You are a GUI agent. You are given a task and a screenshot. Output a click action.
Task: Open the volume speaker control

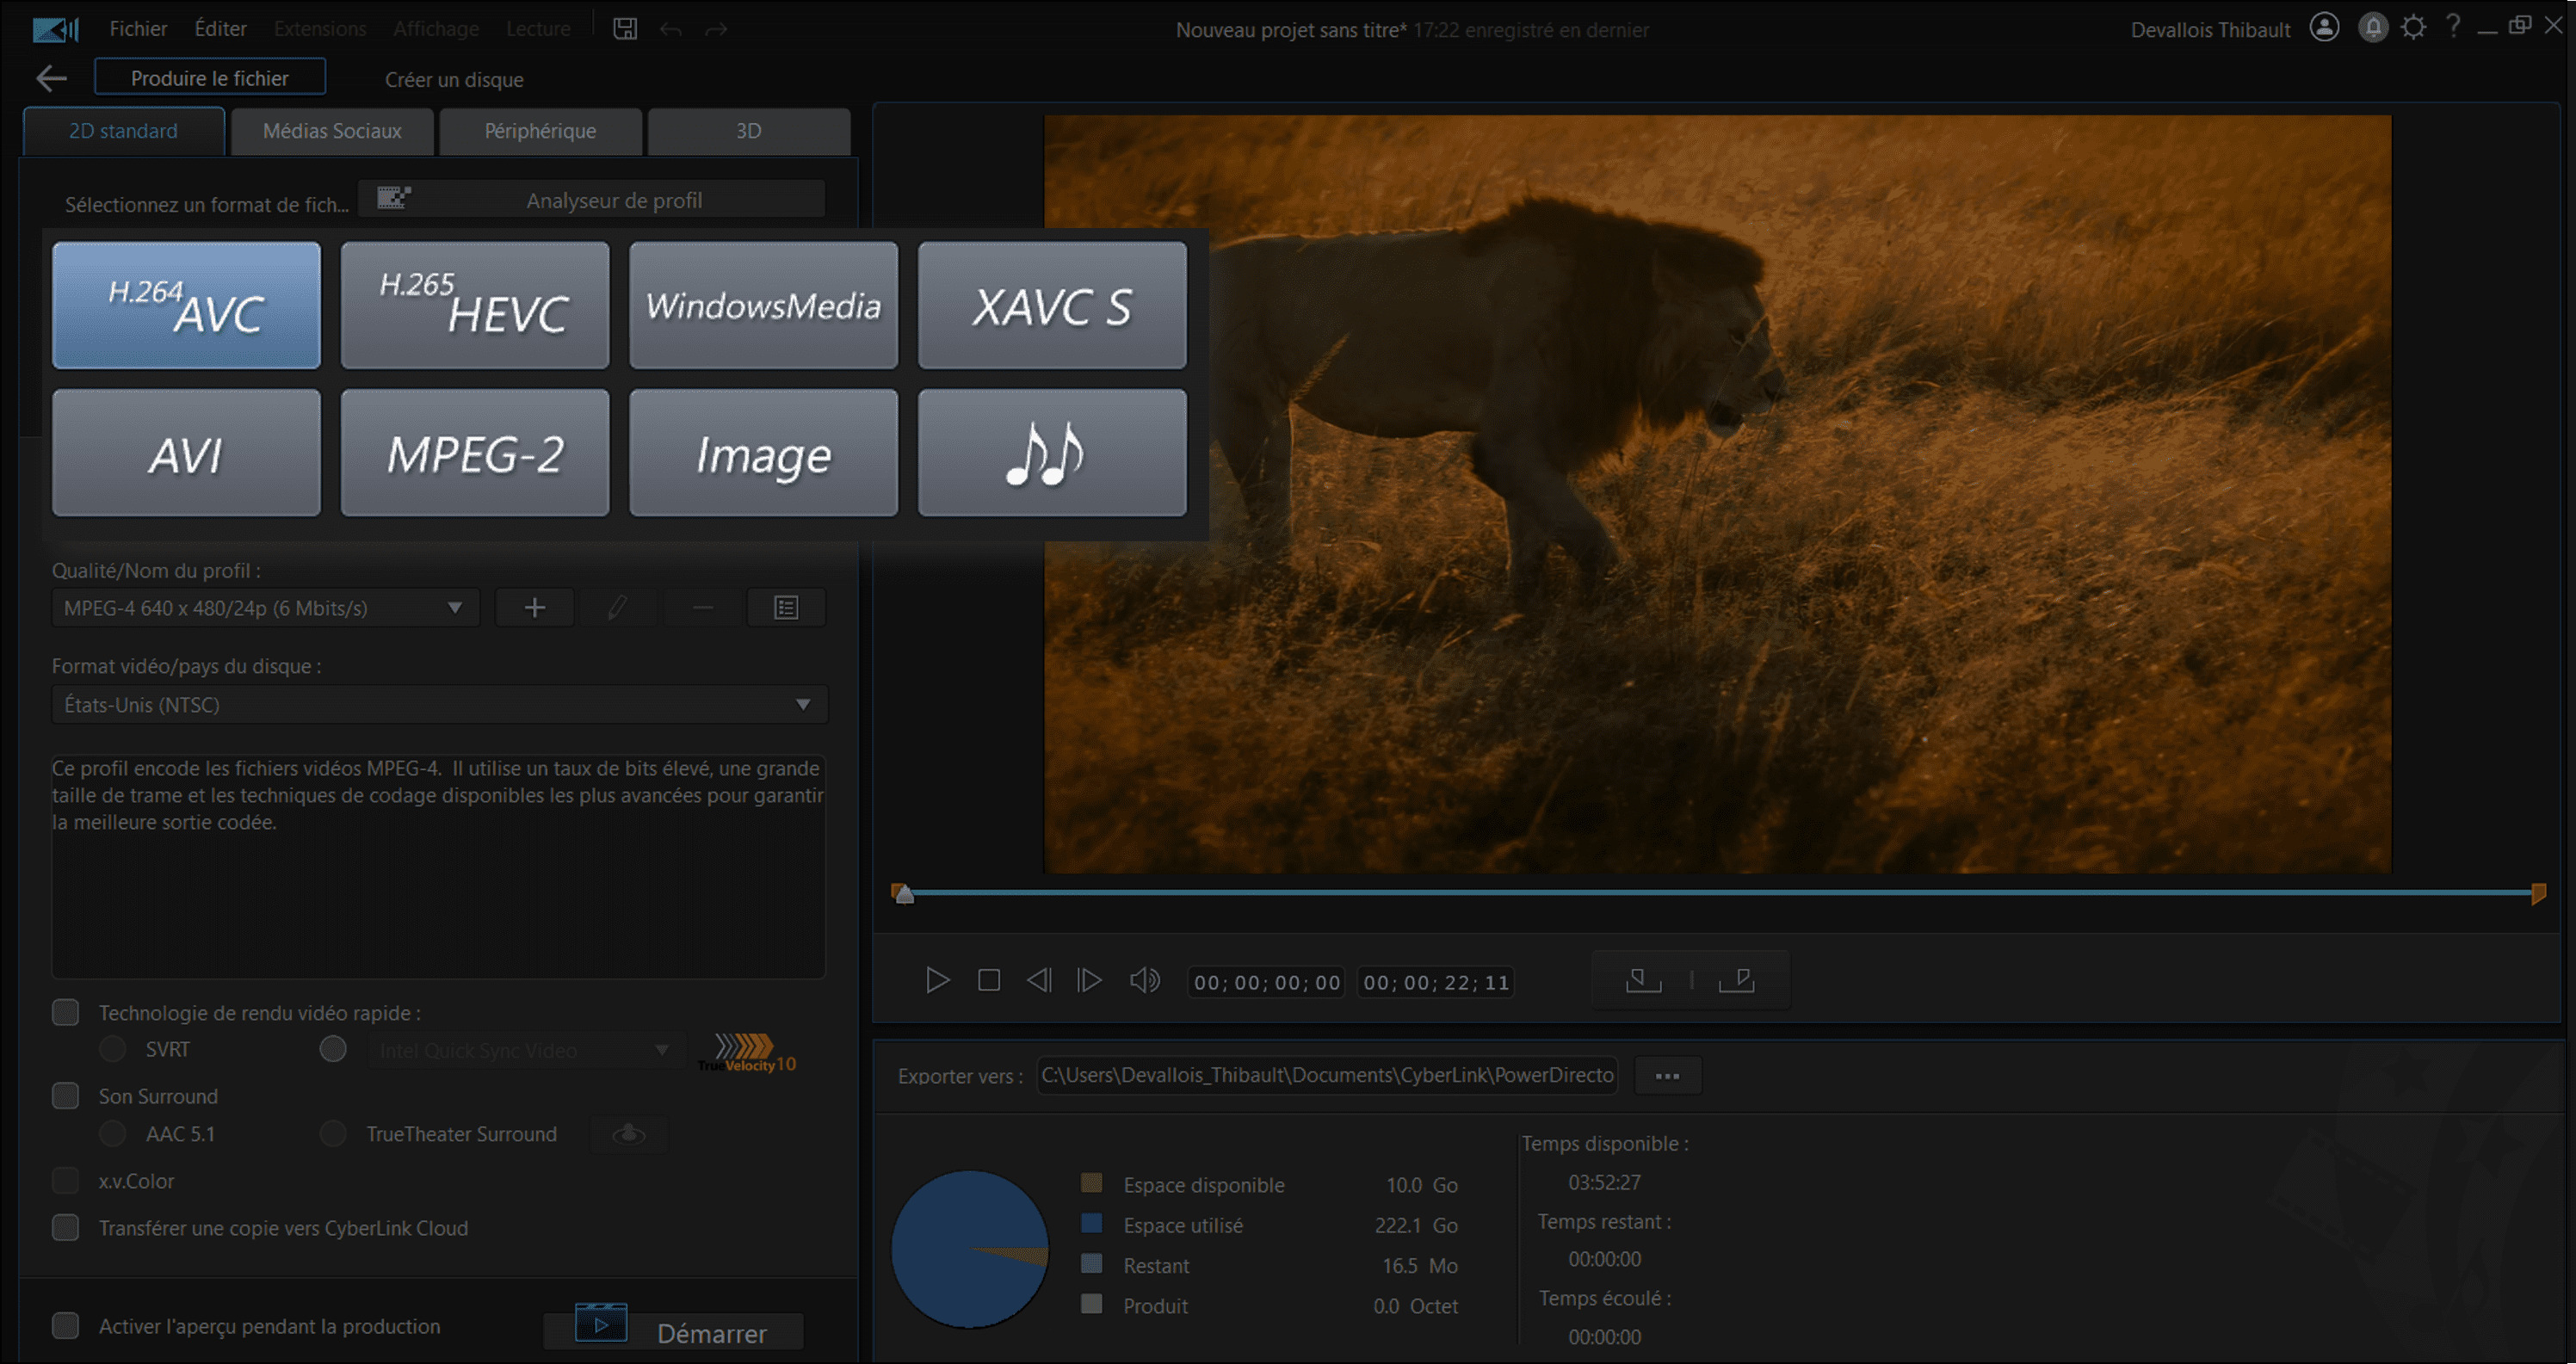(x=1144, y=980)
